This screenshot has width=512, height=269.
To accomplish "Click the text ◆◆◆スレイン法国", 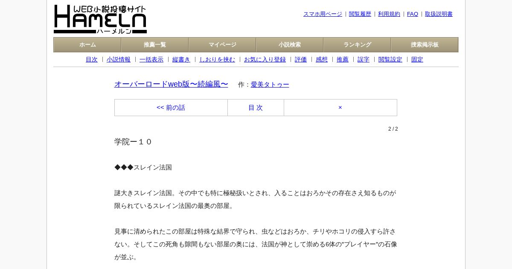I will pos(143,167).
